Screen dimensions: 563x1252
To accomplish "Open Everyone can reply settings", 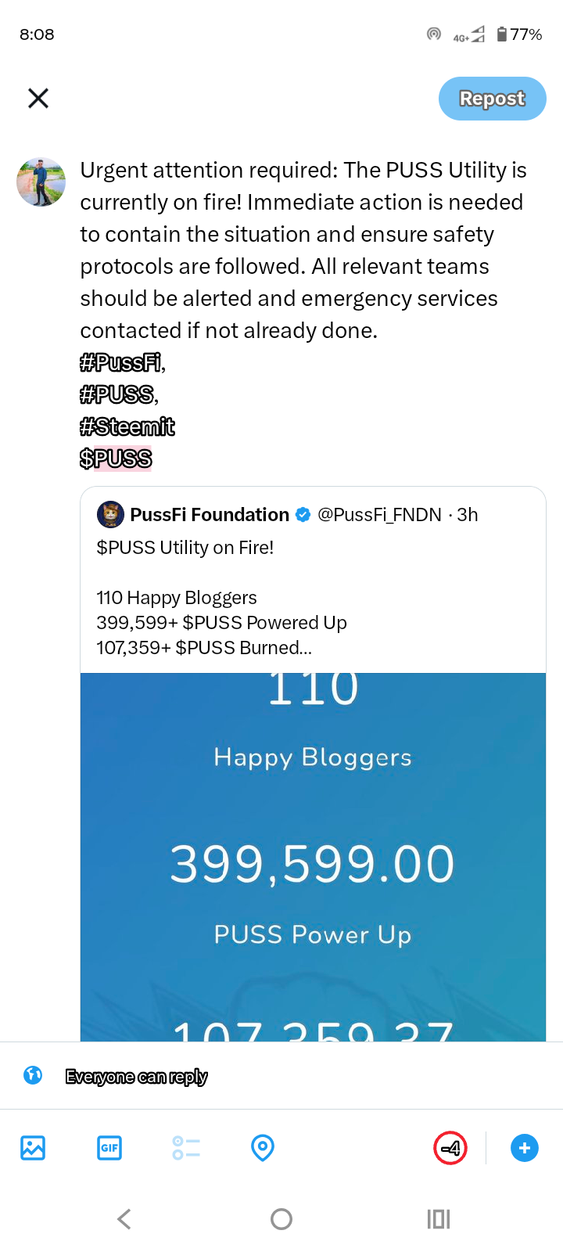I will 136,1077.
